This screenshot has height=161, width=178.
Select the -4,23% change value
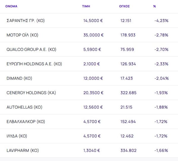pos(161,21)
